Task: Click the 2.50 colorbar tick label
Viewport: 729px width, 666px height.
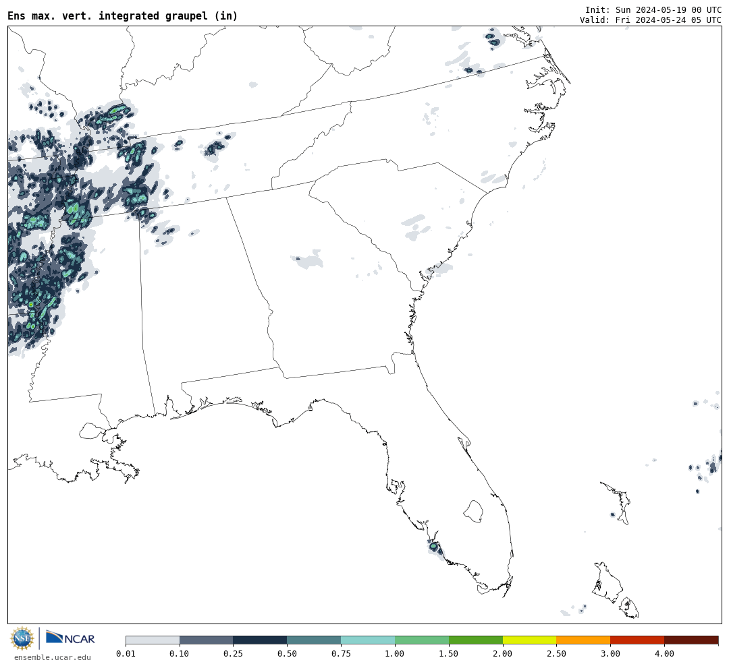Action: (x=556, y=654)
